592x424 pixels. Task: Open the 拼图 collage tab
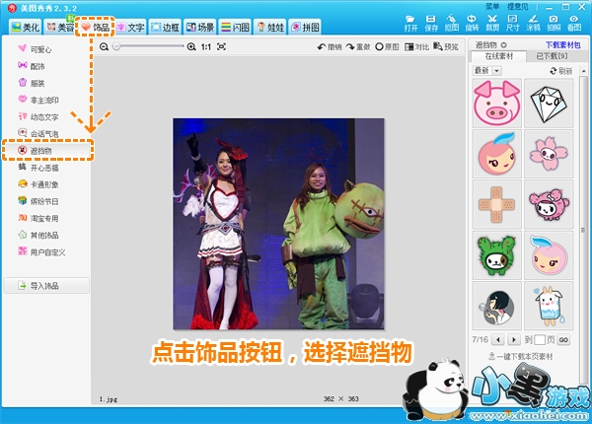[305, 28]
